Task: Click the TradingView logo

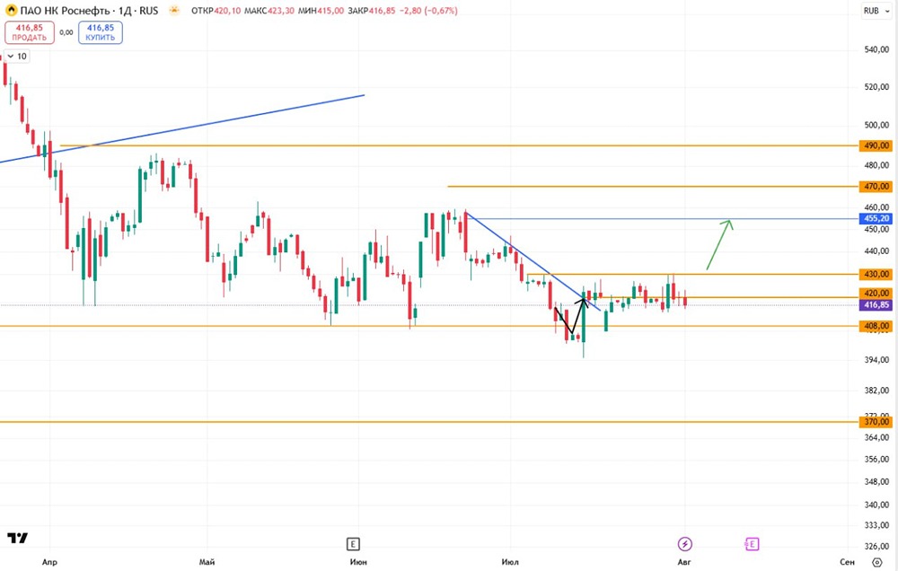Action: (17, 538)
